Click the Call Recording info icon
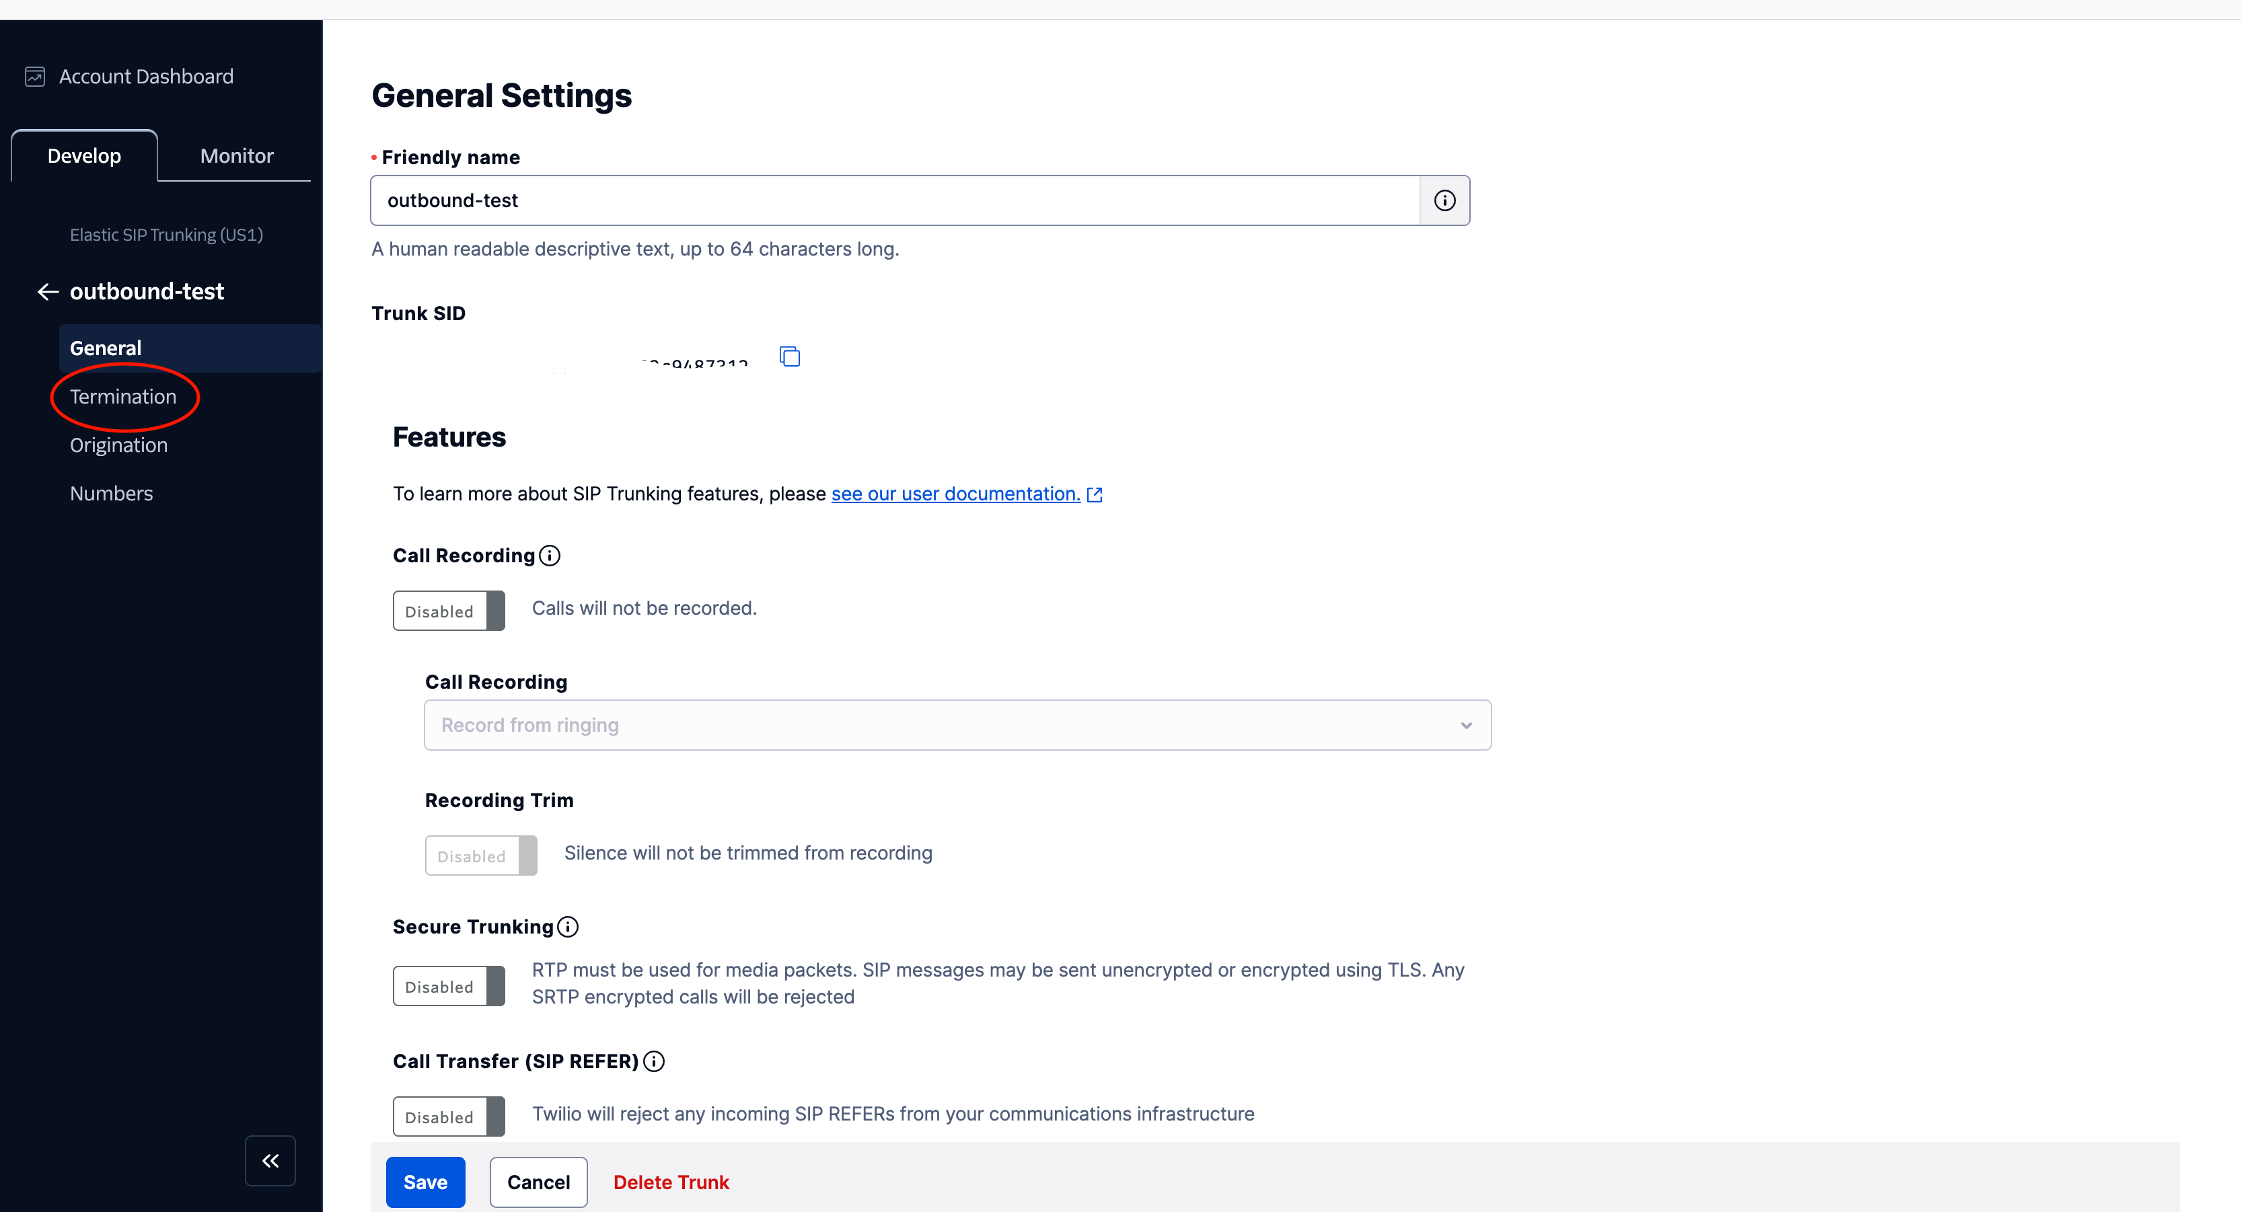This screenshot has height=1212, width=2241. pyautogui.click(x=550, y=556)
